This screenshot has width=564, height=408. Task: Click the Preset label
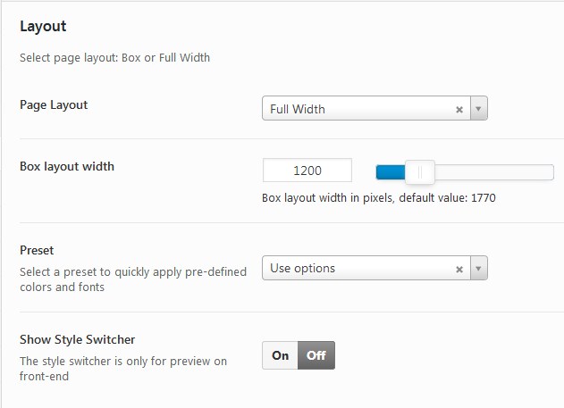(37, 250)
